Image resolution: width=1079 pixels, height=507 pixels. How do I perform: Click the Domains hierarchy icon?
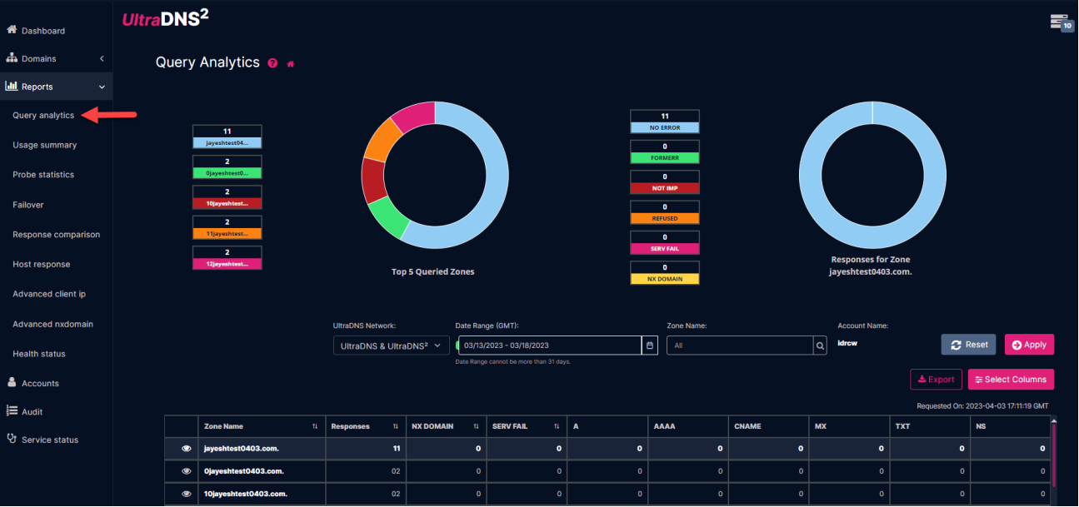12,58
